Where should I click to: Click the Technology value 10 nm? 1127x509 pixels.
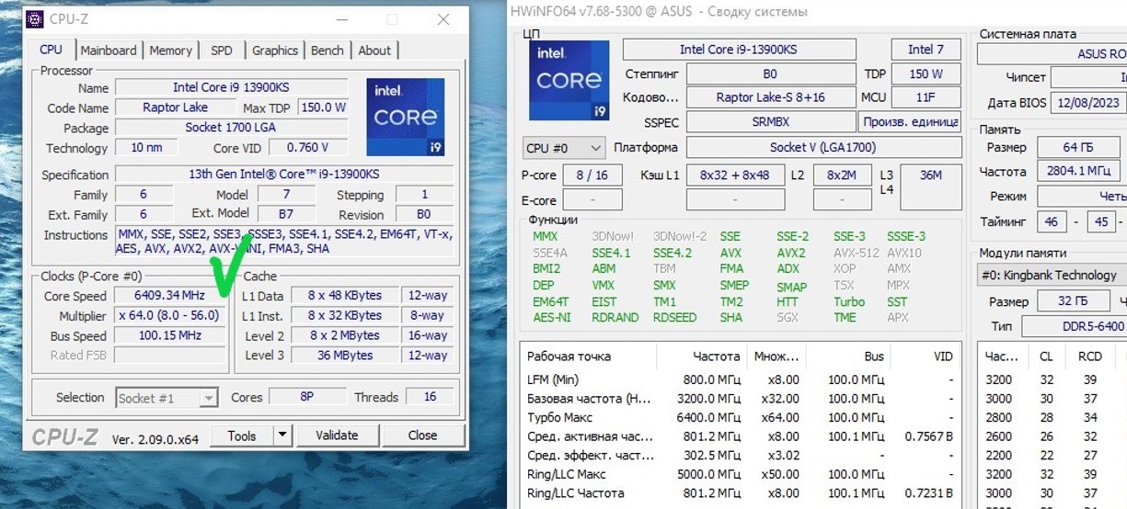click(x=146, y=148)
